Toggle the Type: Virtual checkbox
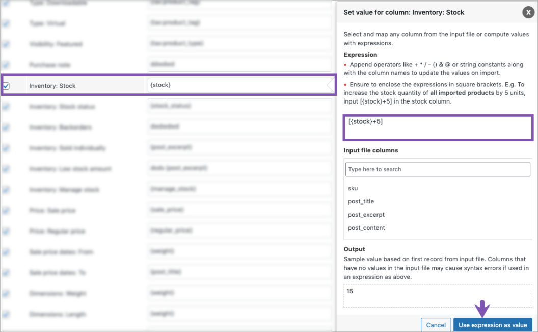The width and height of the screenshot is (538, 332). point(6,23)
